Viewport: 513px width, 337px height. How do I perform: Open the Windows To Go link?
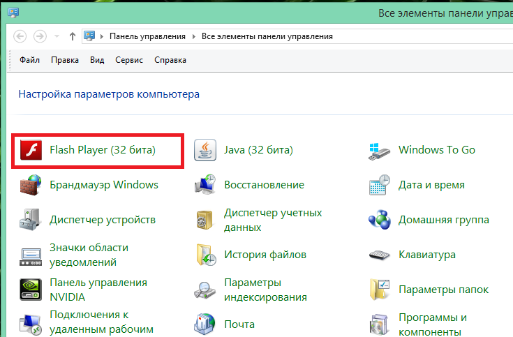point(437,150)
